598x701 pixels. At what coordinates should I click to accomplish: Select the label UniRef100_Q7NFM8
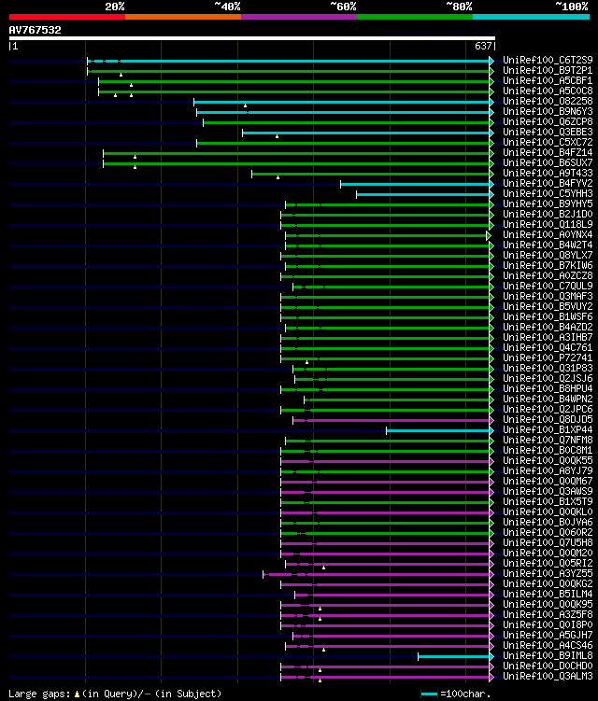point(548,441)
